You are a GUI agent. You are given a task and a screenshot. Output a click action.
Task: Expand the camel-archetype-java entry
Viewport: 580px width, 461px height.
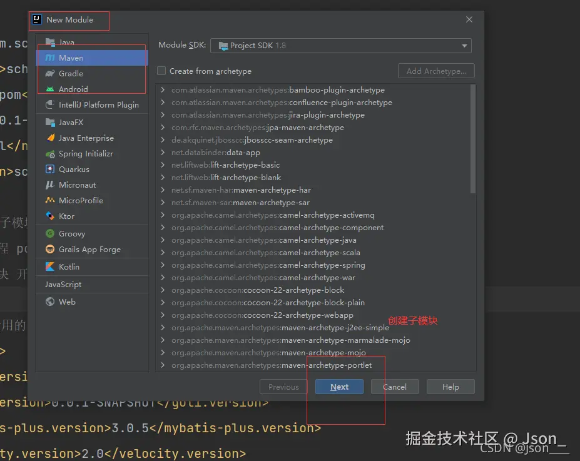point(163,240)
